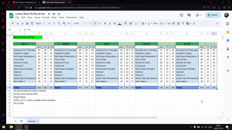Screen dimensions: 232x130
Task: Insert a link
Action: 169,23
